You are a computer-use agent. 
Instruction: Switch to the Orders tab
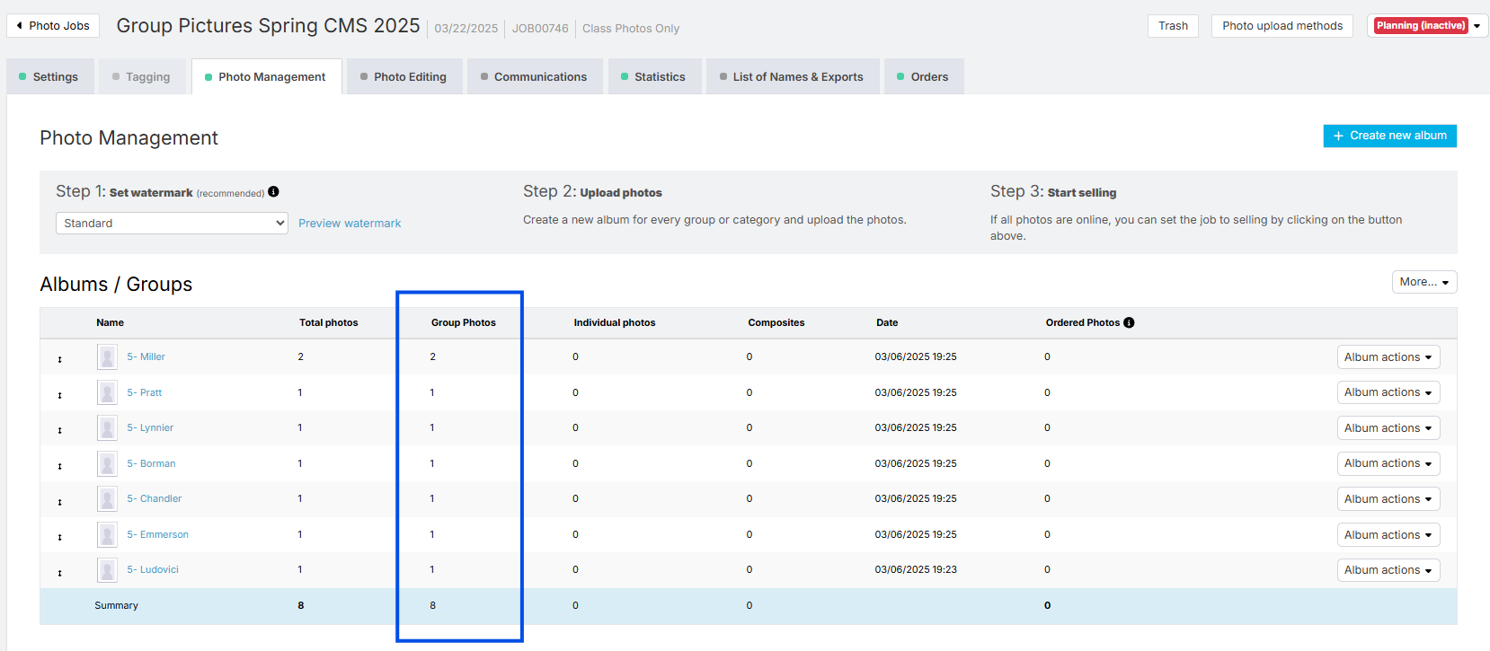point(924,77)
